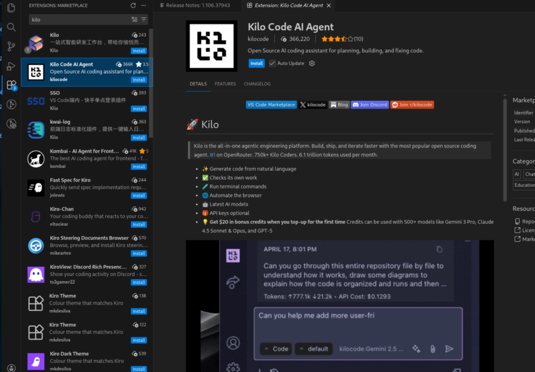The width and height of the screenshot is (535, 372).
Task: Click the Kilo Code AI Agent logo
Action: tap(211, 47)
